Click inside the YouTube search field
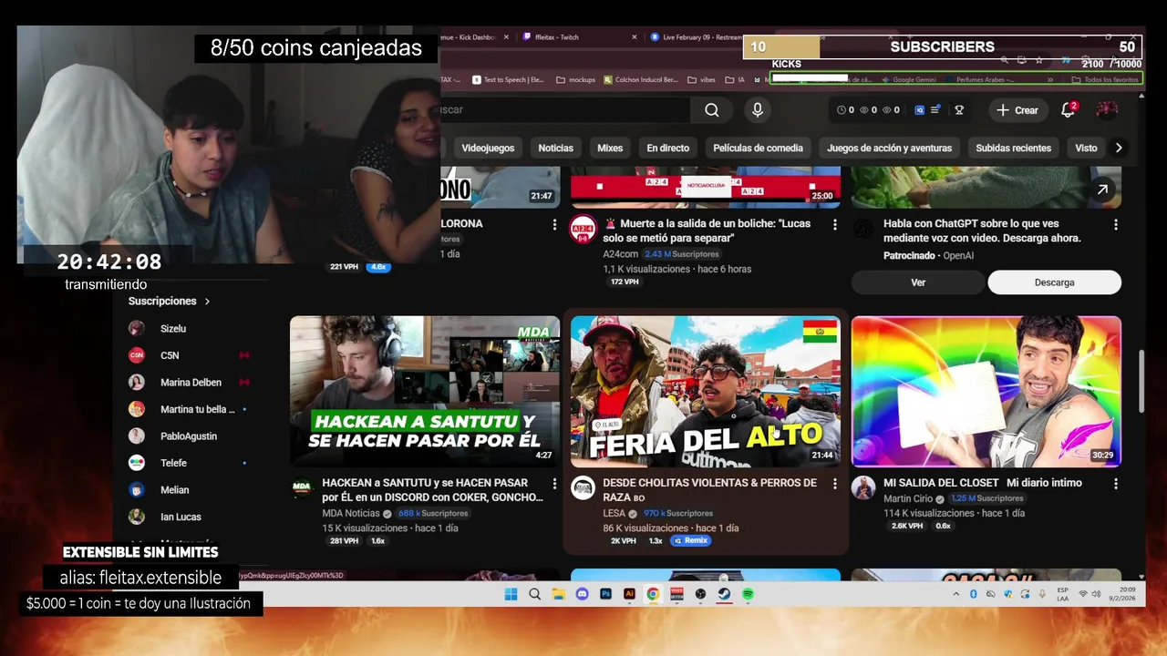The width and height of the screenshot is (1167, 656). click(565, 110)
